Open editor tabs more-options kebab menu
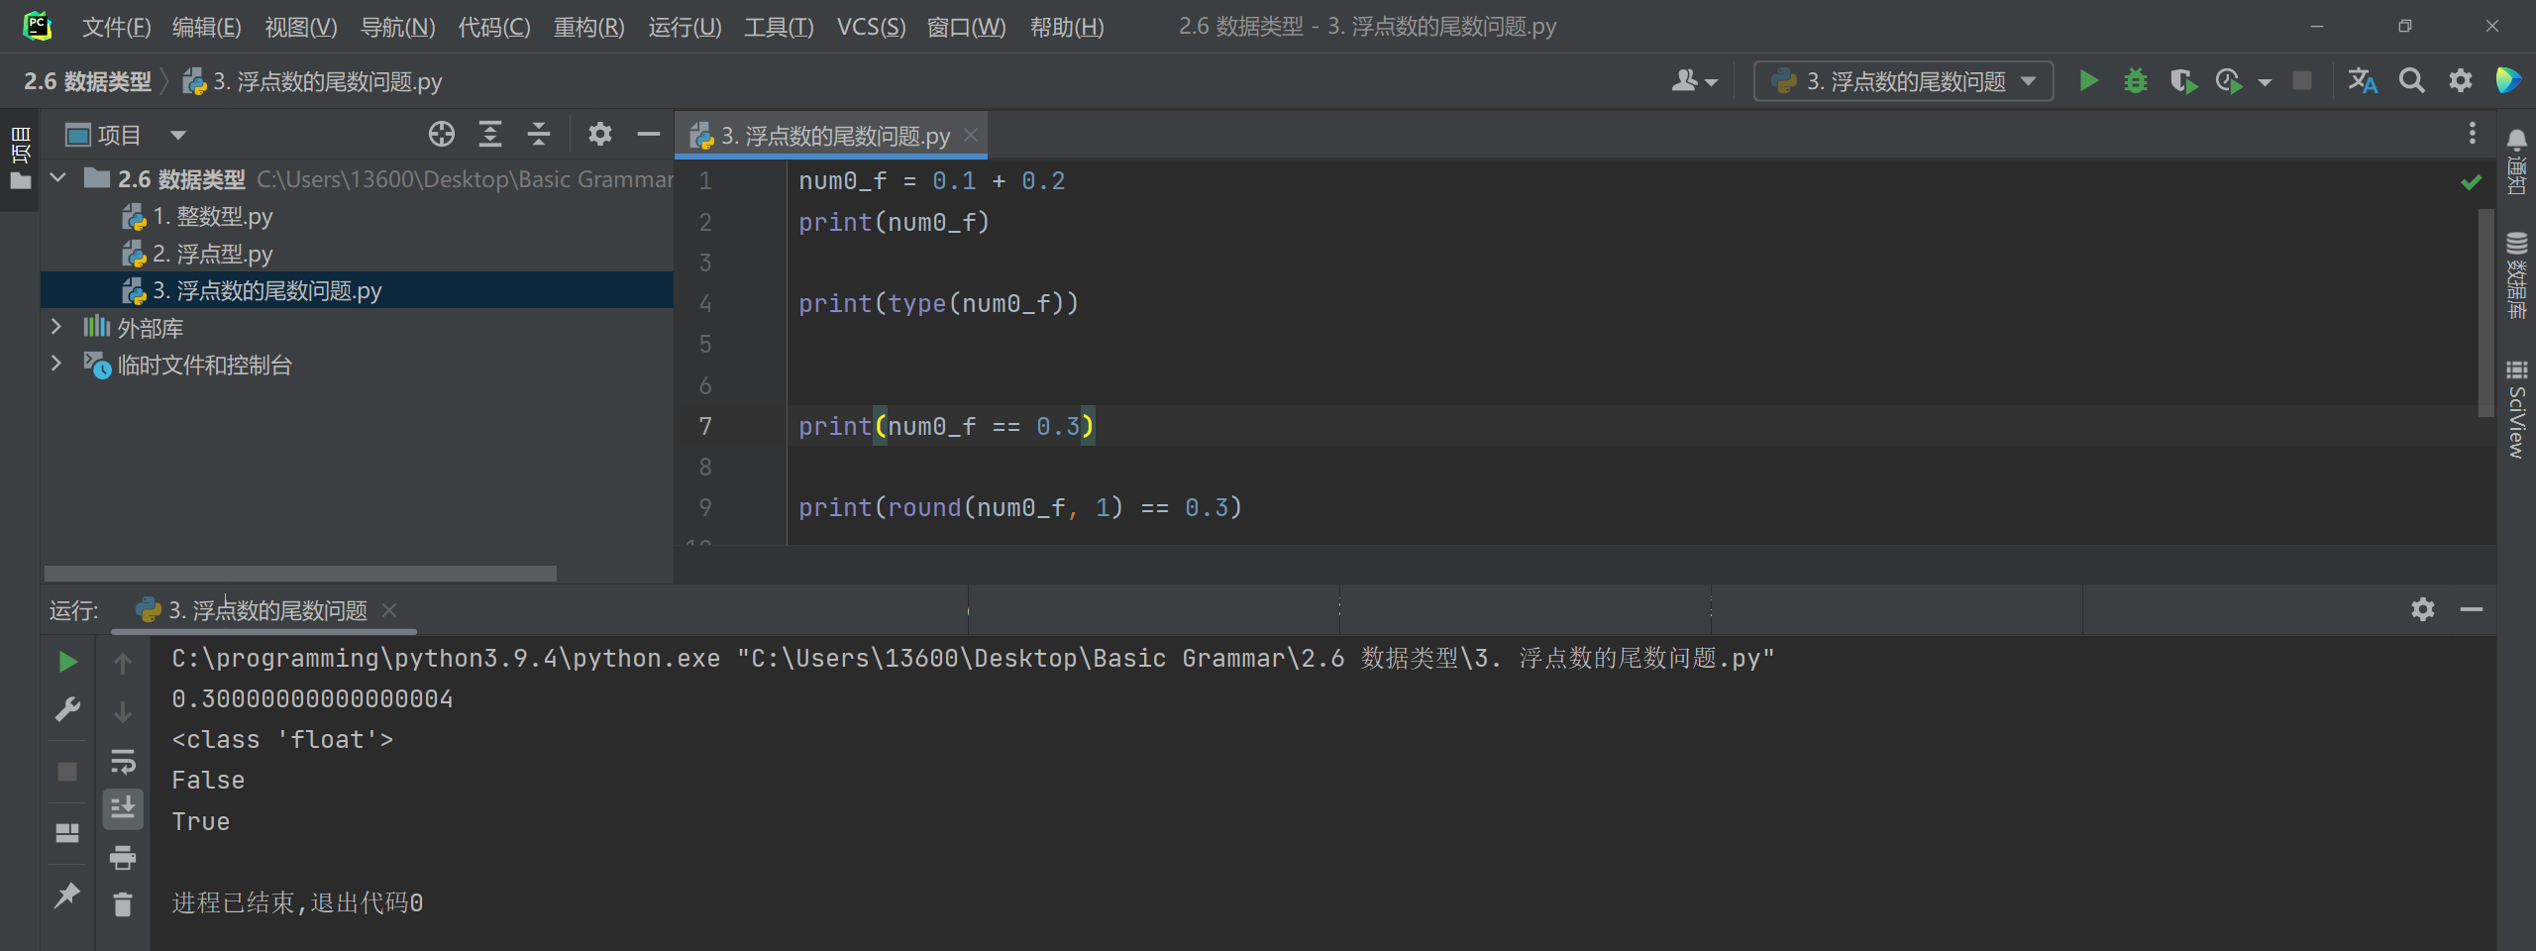 pyautogui.click(x=2473, y=133)
